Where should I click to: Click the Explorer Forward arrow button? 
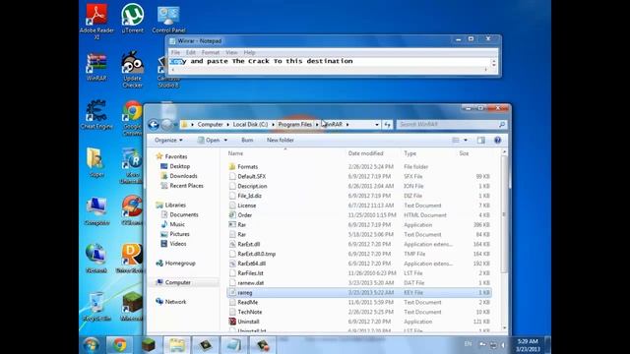(x=166, y=125)
